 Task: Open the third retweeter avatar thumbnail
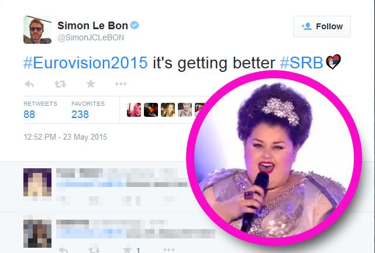[168, 110]
